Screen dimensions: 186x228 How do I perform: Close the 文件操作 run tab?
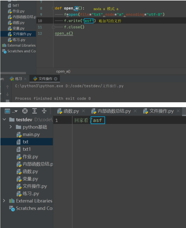click(x=55, y=79)
